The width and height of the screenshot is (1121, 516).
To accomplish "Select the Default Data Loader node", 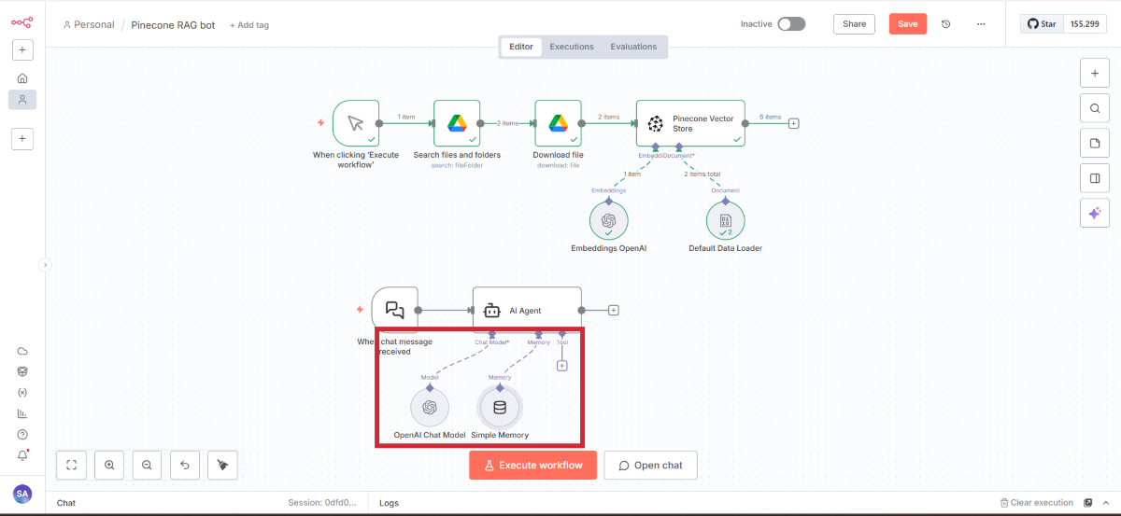I will [725, 221].
